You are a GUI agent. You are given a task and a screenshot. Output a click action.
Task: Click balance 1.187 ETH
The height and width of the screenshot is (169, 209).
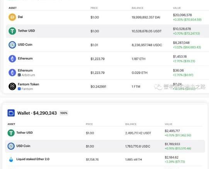(x=138, y=59)
